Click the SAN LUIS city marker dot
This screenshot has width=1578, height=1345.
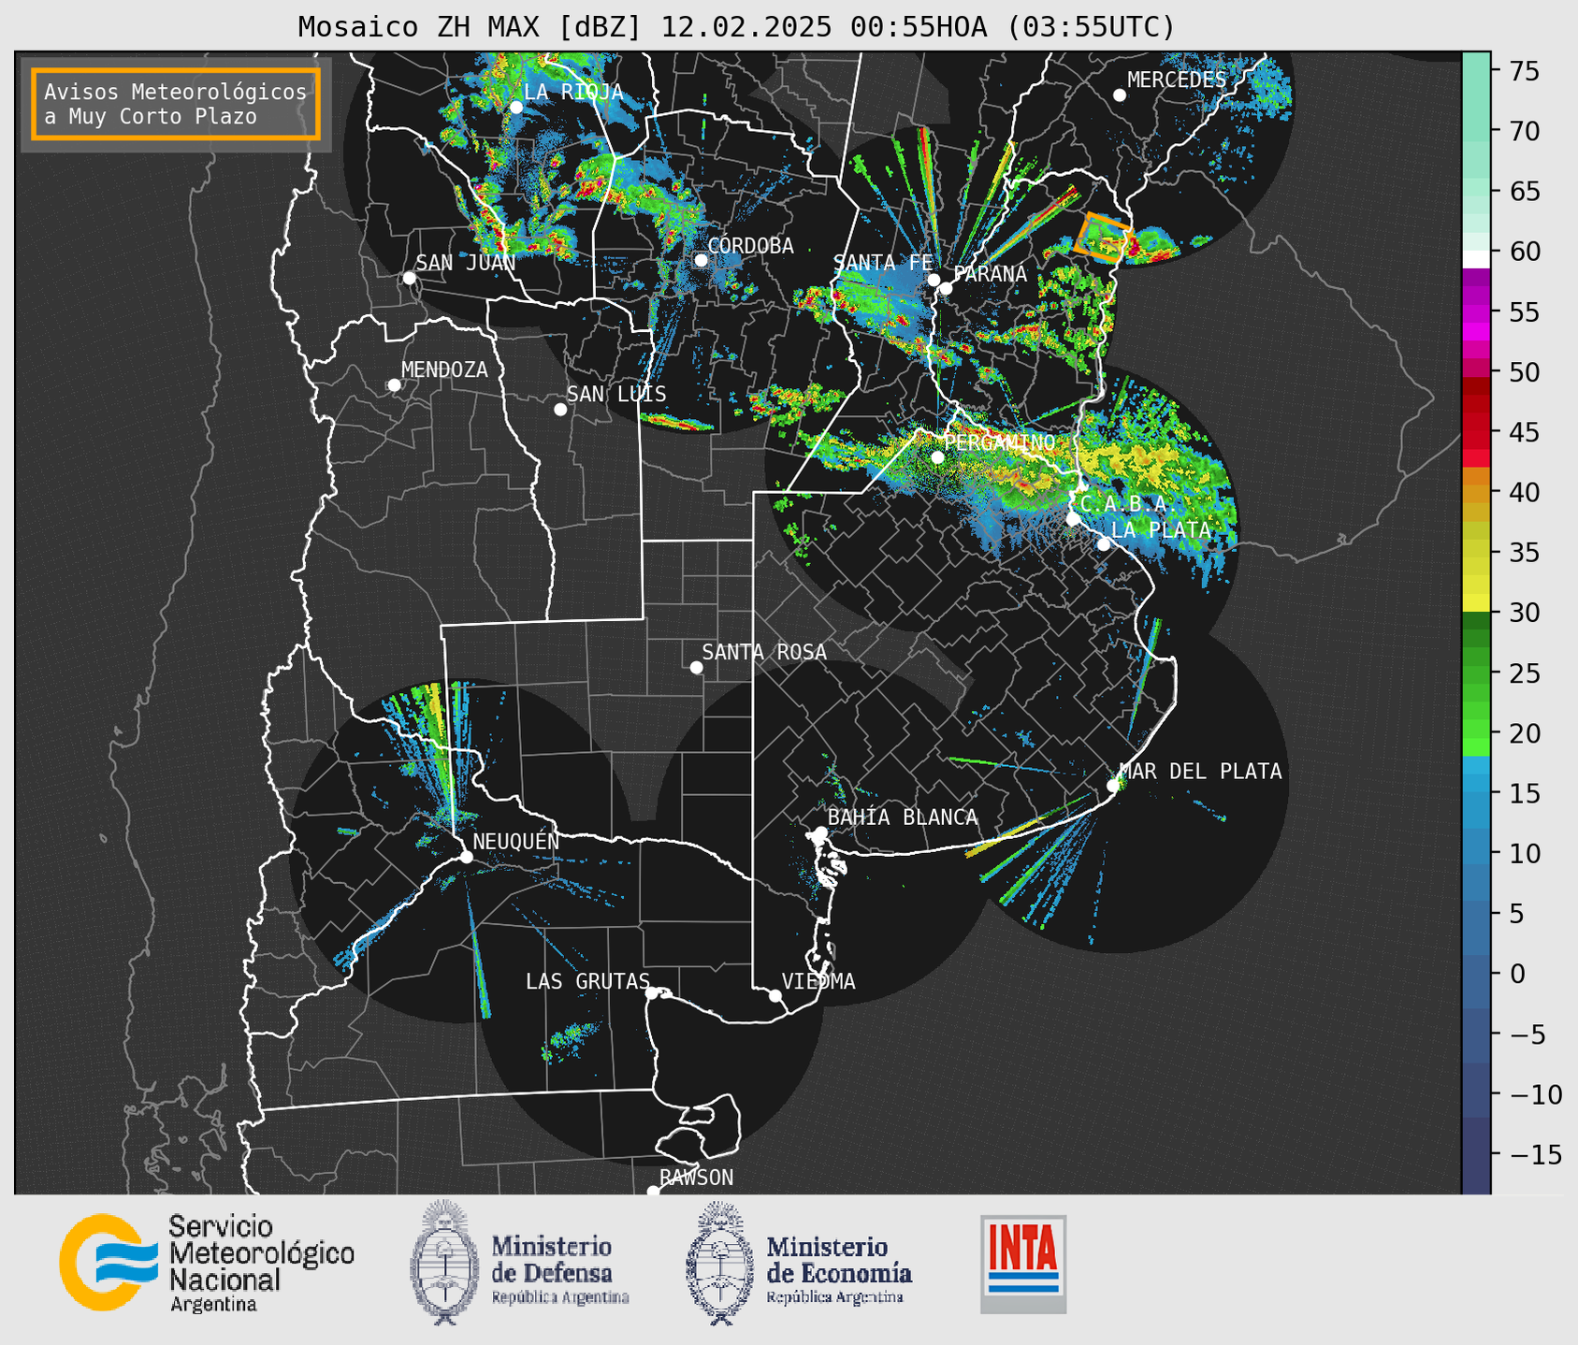560,410
